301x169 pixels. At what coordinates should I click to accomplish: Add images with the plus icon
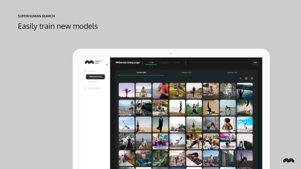[240, 78]
